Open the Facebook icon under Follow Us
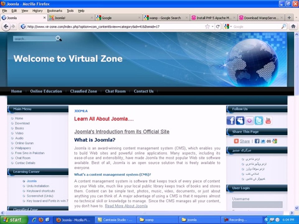The width and height of the screenshot is (299, 224). point(231,121)
